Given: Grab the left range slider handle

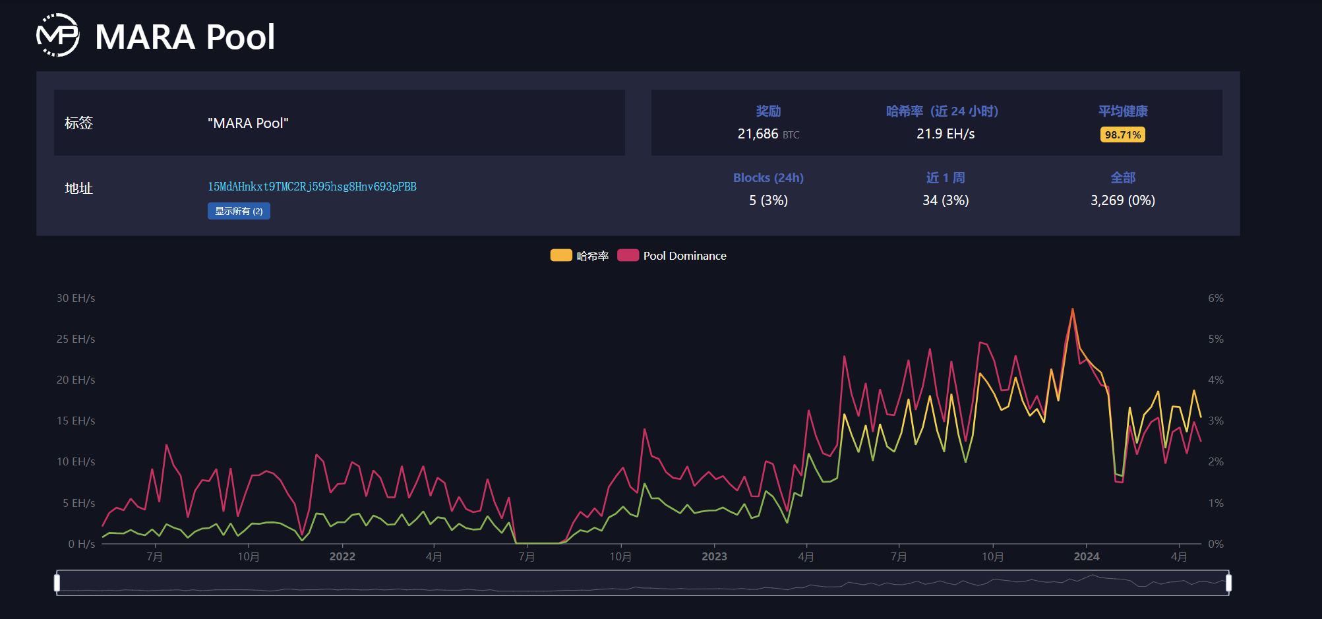Looking at the screenshot, I should pyautogui.click(x=57, y=583).
